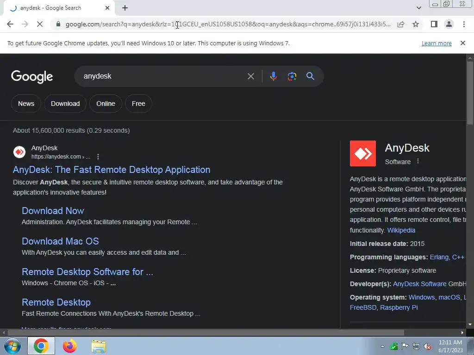Screen dimensions: 474x355
Task: Select the Online filter chip
Action: click(106, 104)
